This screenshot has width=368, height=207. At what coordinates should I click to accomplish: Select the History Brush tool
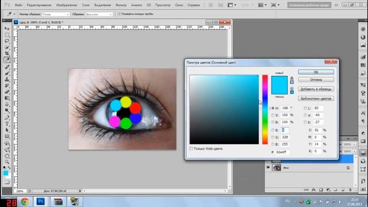pos(7,86)
